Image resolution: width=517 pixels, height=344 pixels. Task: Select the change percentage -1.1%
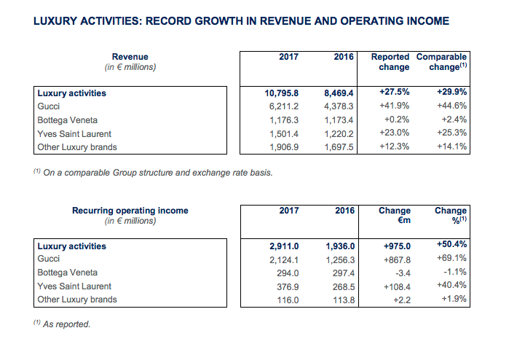pos(455,272)
